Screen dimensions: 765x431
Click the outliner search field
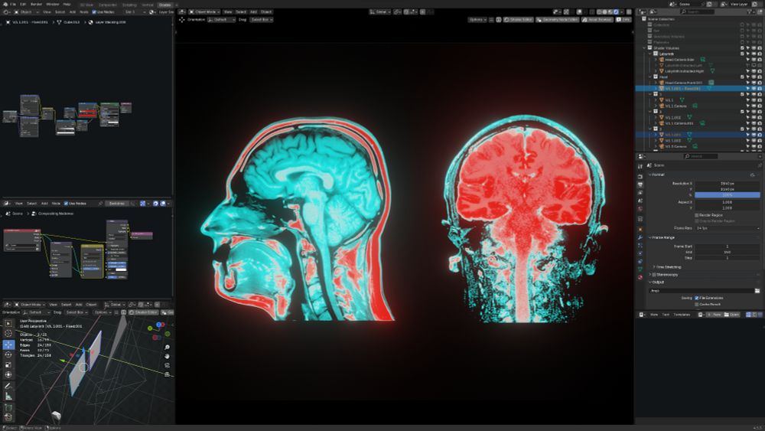(697, 11)
